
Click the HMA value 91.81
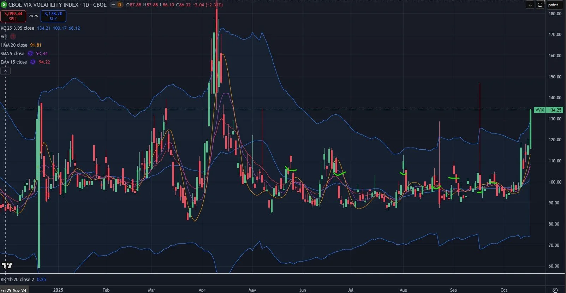click(36, 45)
